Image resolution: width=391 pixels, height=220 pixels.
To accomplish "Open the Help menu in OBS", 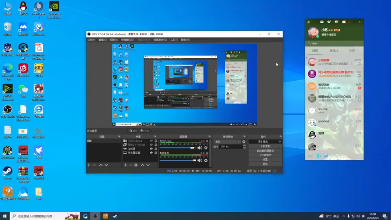I will pyautogui.click(x=185, y=40).
